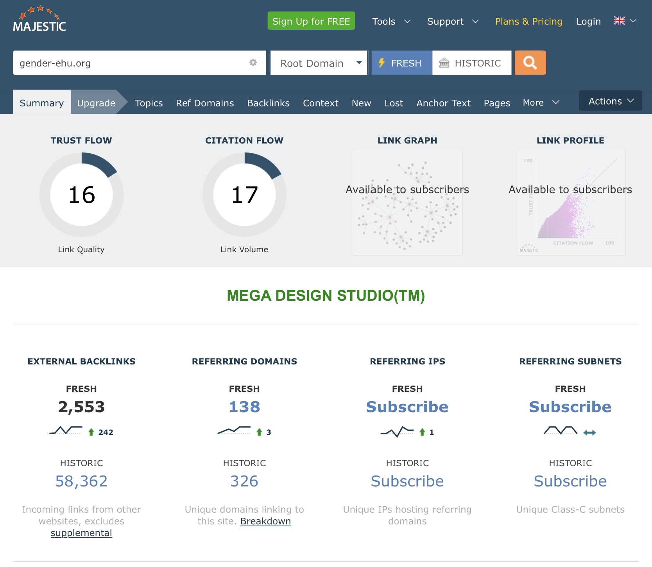Screen dimensions: 652x567
Task: Click the Breakdown link
Action: click(265, 521)
